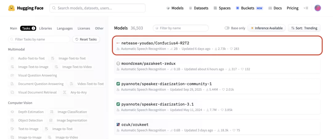Image resolution: width=333 pixels, height=139 pixels.
Task: Switch to the Other filter tab
Action: point(99,28)
